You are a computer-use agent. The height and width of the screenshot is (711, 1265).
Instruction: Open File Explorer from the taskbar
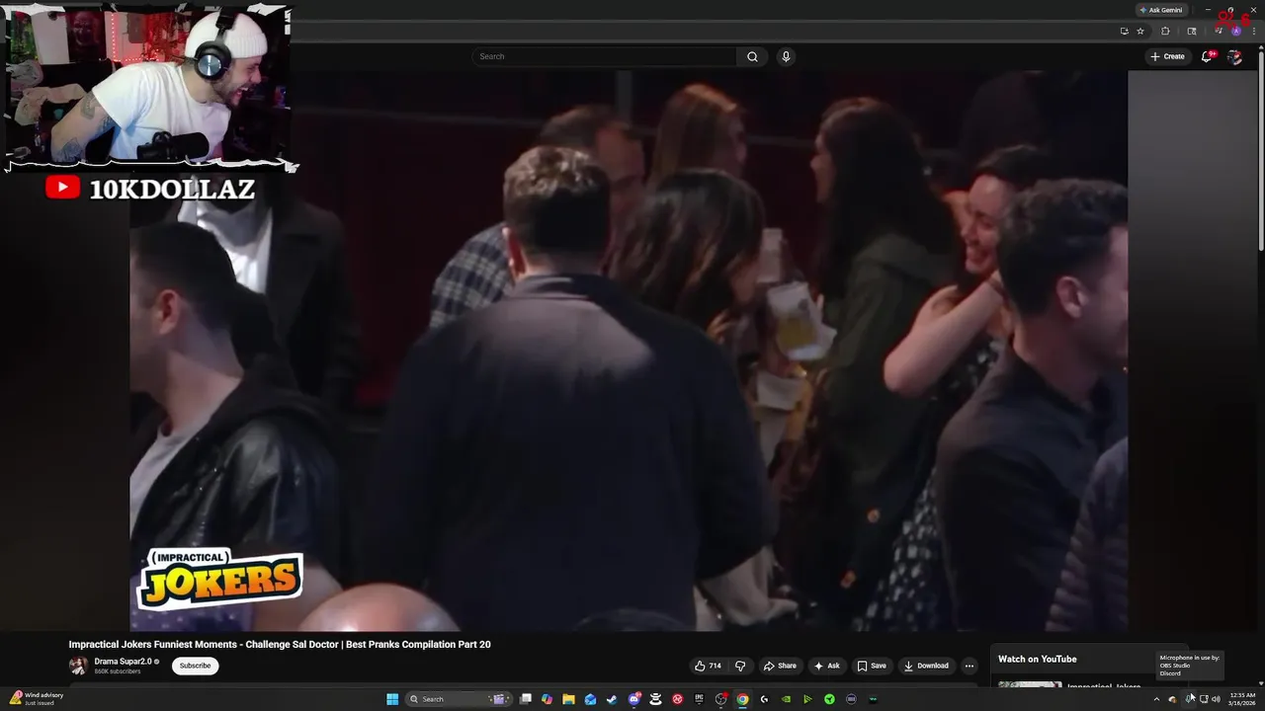click(x=568, y=699)
